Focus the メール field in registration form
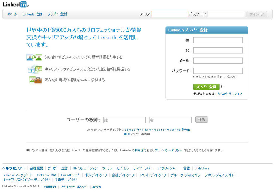This screenshot has height=195, width=275. click(x=218, y=61)
